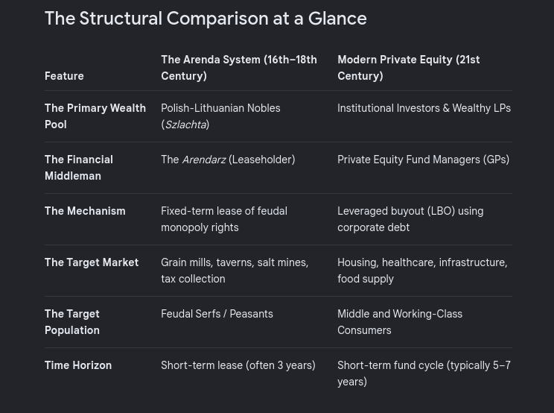Select 'The Target Market' row label

(x=92, y=262)
